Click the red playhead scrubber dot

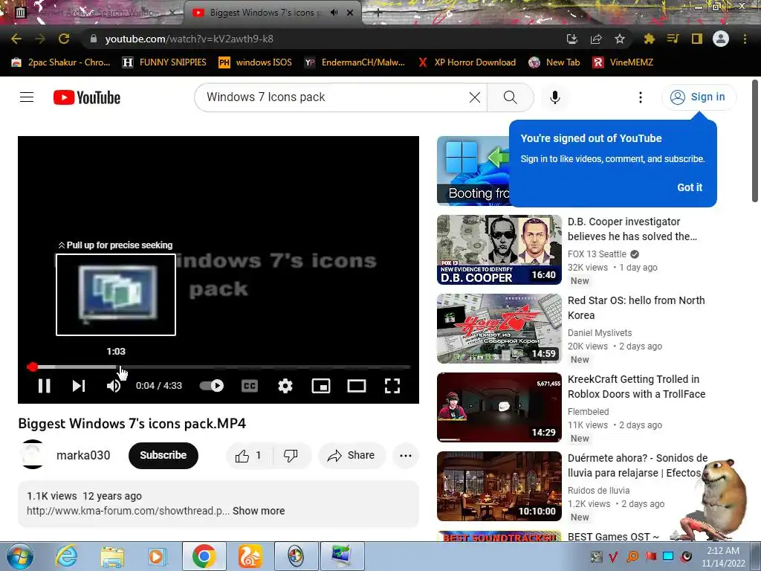tap(32, 367)
